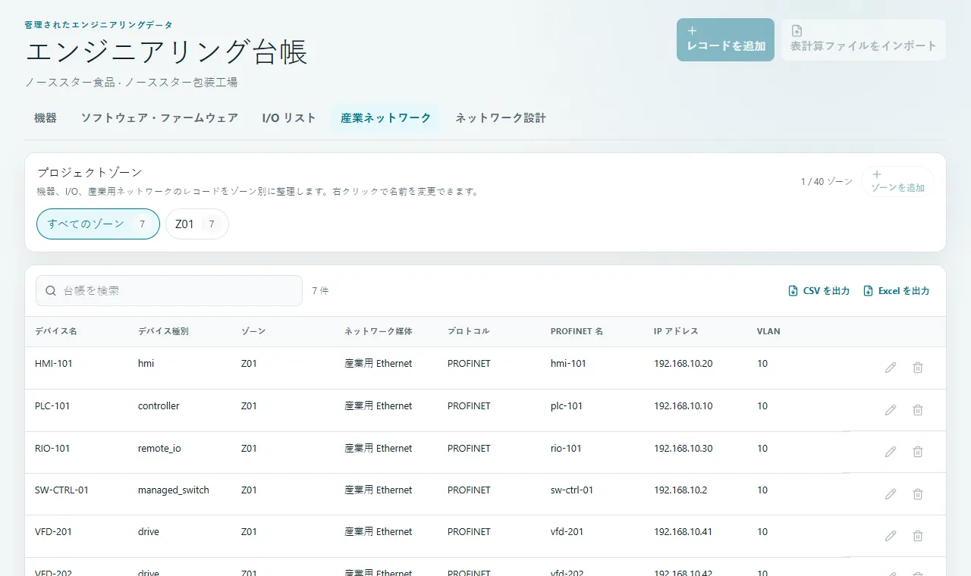Click IP address 192.168.10.30

tap(683, 449)
